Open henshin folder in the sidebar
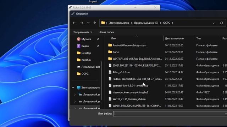The width and height of the screenshot is (227, 127). pos(86,60)
